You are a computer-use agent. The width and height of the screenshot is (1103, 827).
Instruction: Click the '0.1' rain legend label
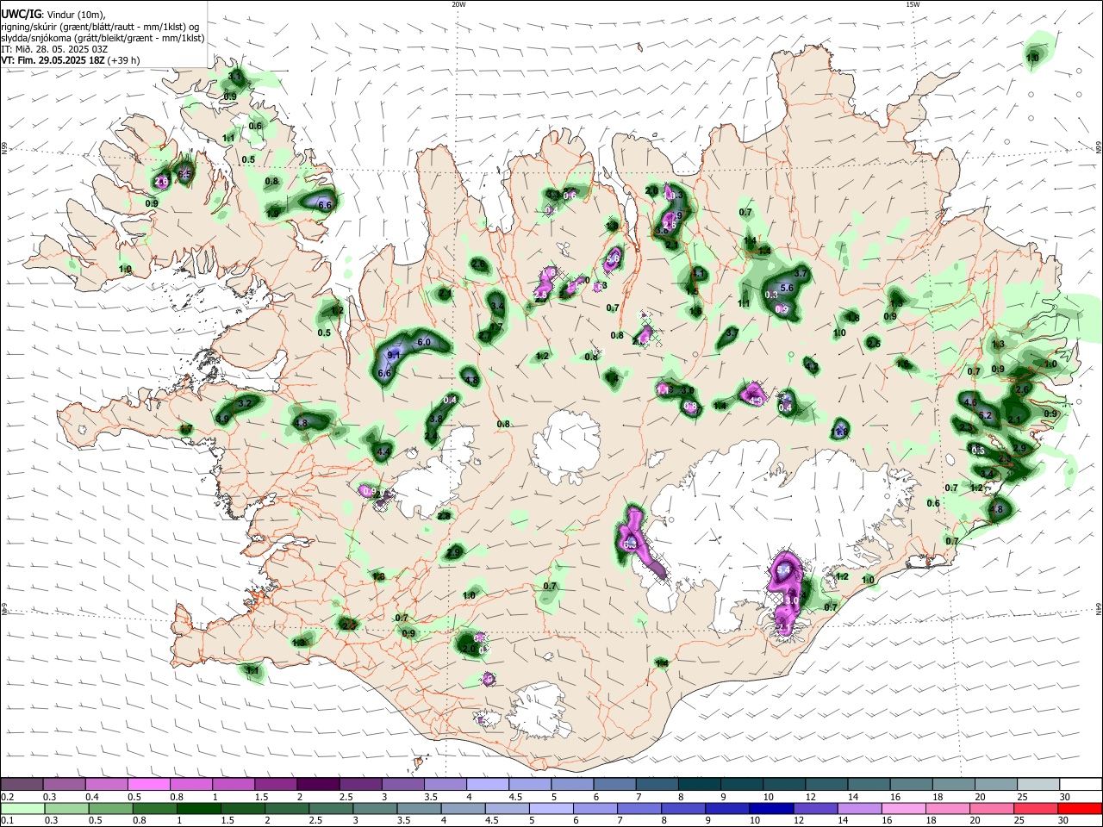click(x=7, y=820)
